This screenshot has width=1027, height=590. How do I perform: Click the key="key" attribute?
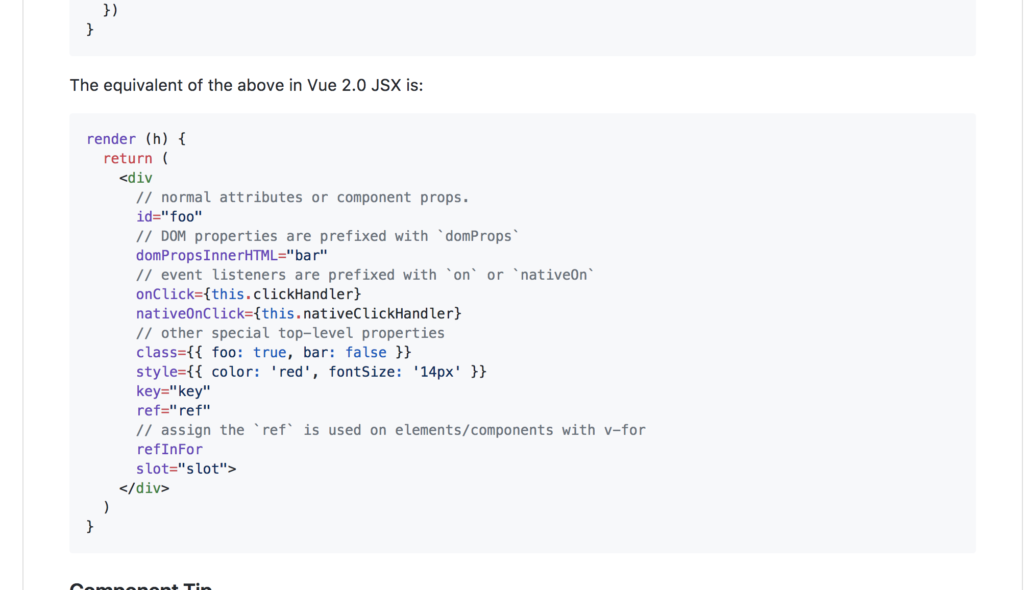[x=173, y=391]
